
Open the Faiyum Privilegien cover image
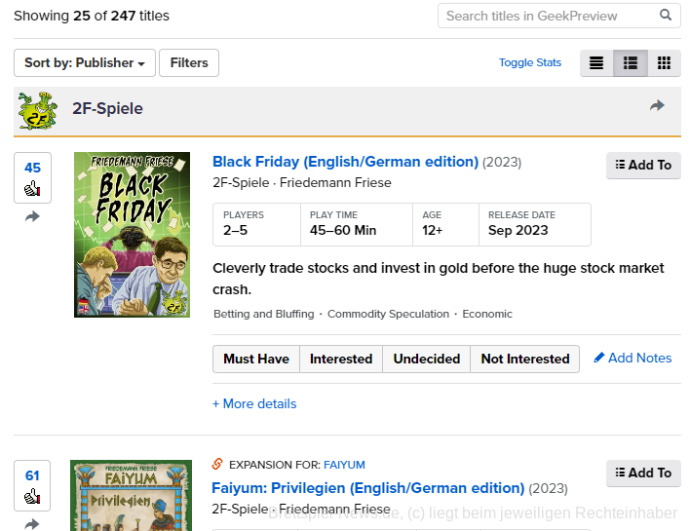132,495
